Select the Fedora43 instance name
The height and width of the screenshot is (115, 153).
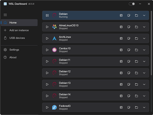65,106
